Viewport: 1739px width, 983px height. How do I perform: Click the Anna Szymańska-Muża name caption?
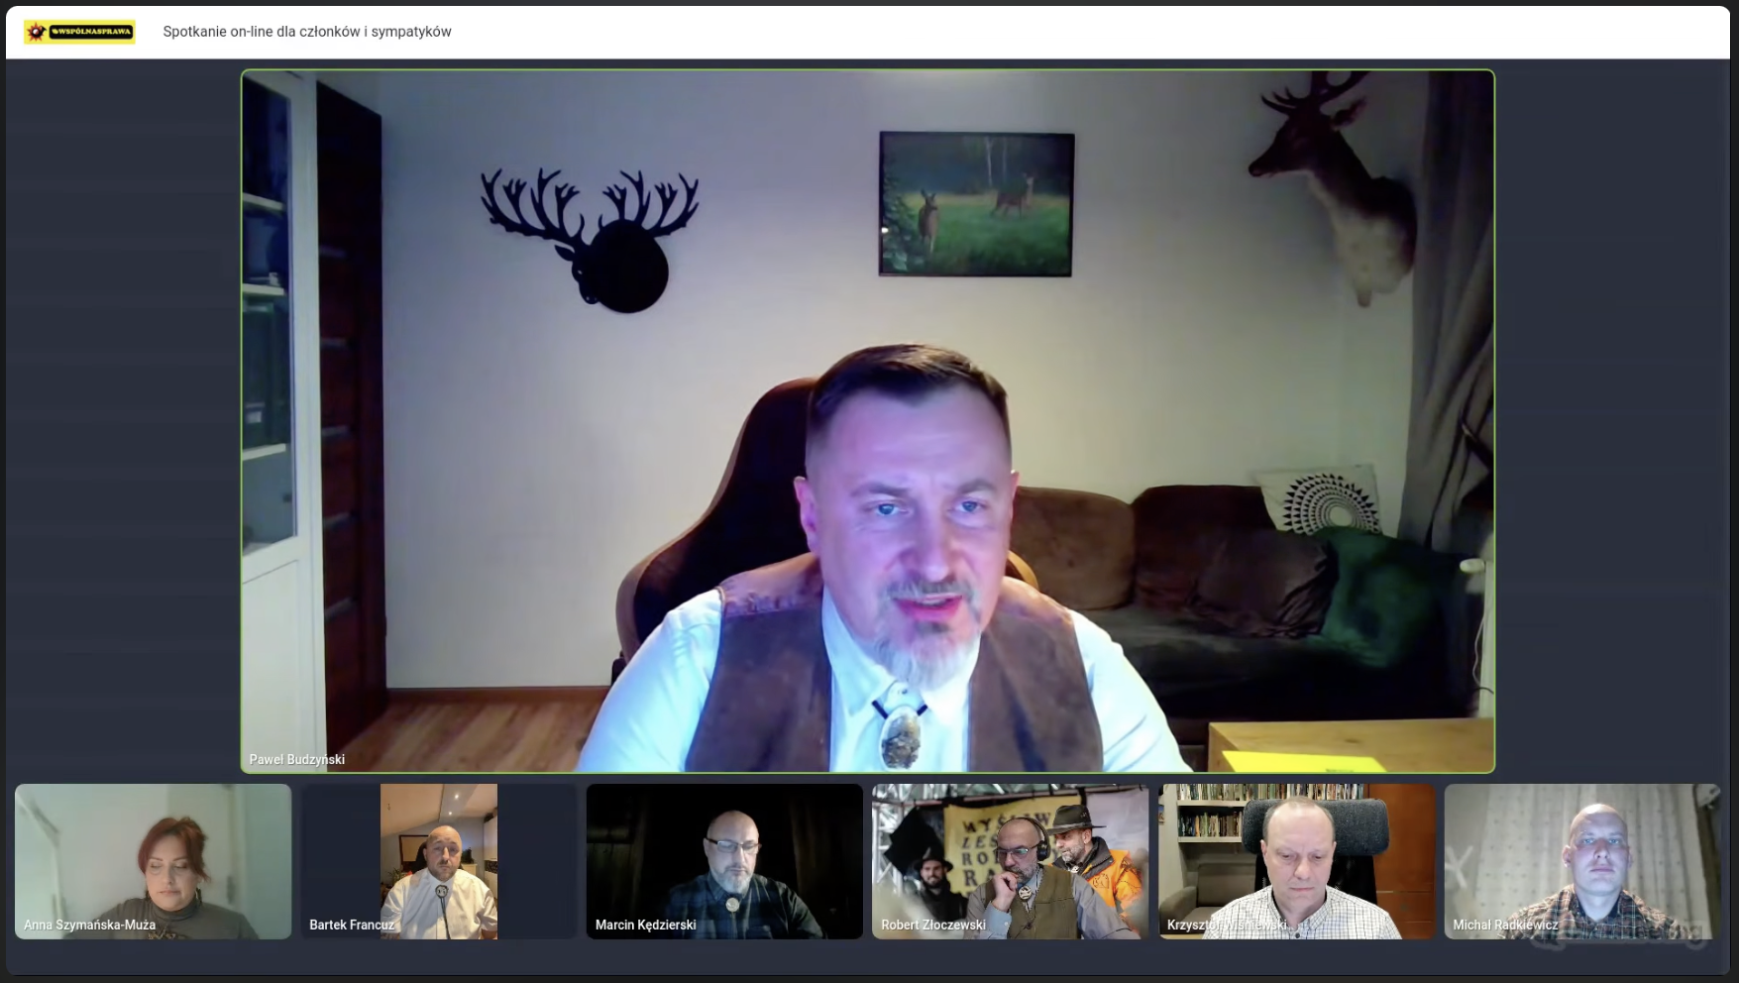tap(90, 925)
